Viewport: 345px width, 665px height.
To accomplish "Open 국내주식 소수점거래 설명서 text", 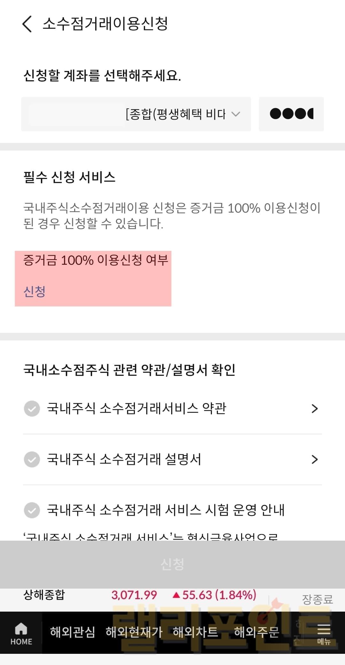I will coord(124,459).
